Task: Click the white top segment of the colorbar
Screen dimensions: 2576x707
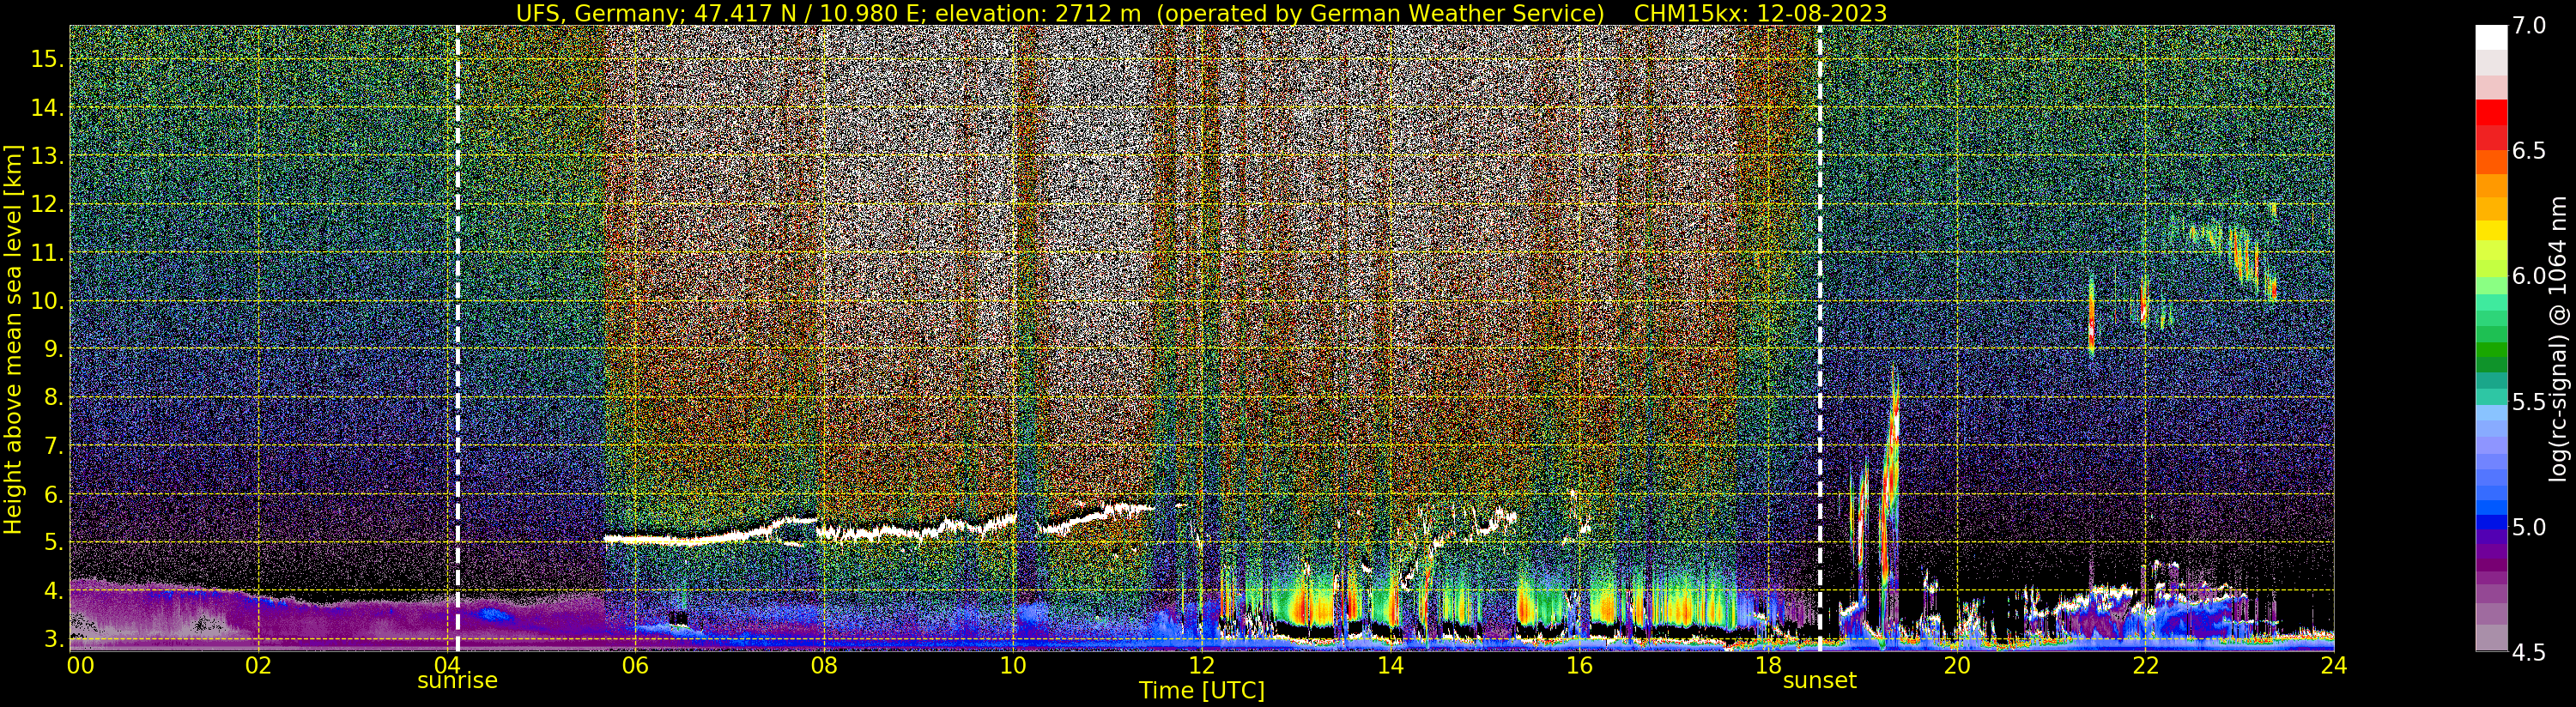Action: 2491,37
